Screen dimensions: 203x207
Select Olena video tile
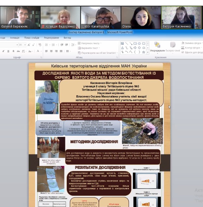pos(141,18)
